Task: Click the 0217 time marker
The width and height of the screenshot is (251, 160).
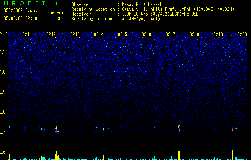Action: click(170, 34)
